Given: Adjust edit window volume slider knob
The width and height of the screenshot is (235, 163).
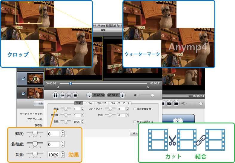Looking at the screenshot, I should click(x=152, y=95).
